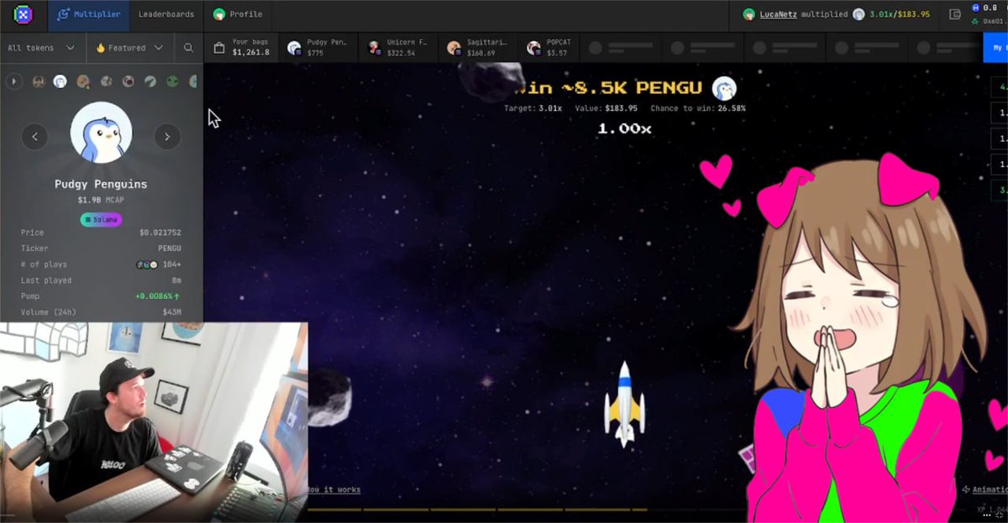Select the first token icon after play arrow

(38, 81)
